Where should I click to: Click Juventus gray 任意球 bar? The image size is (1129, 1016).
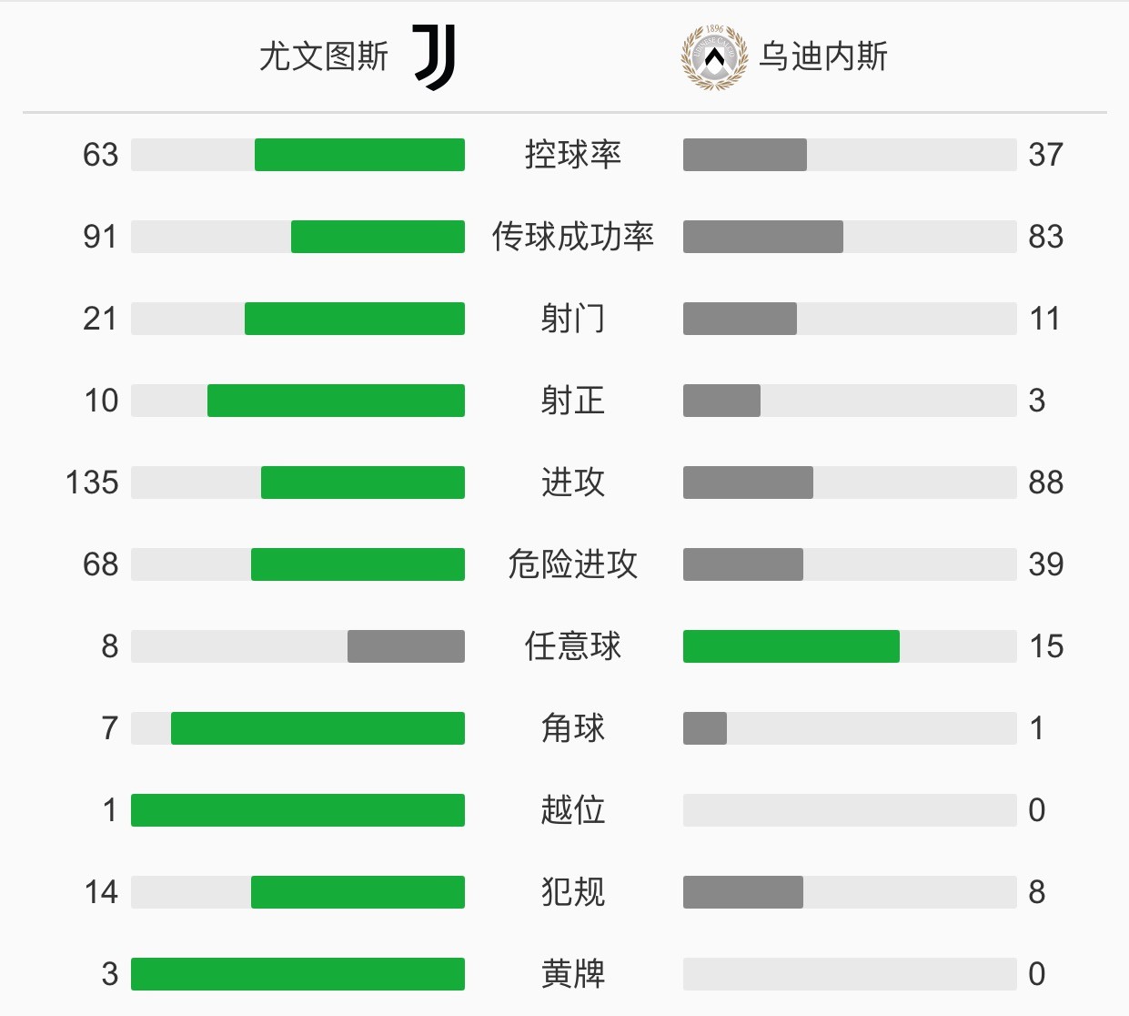406,646
